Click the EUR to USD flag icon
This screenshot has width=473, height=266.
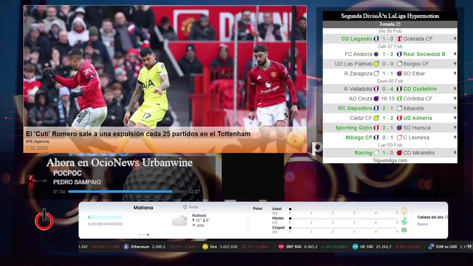click(x=431, y=247)
